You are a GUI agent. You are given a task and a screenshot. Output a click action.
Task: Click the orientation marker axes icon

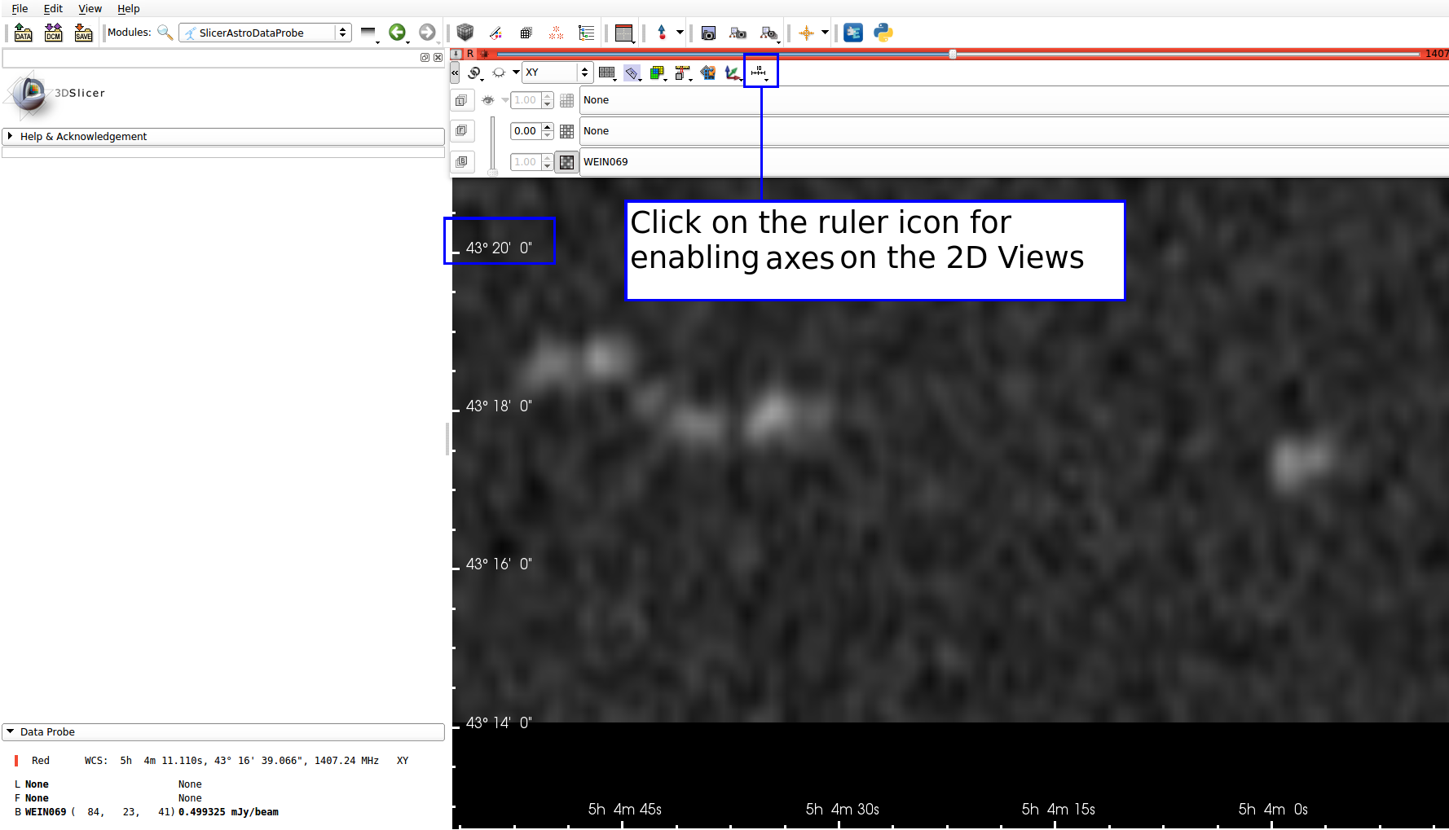tap(732, 72)
